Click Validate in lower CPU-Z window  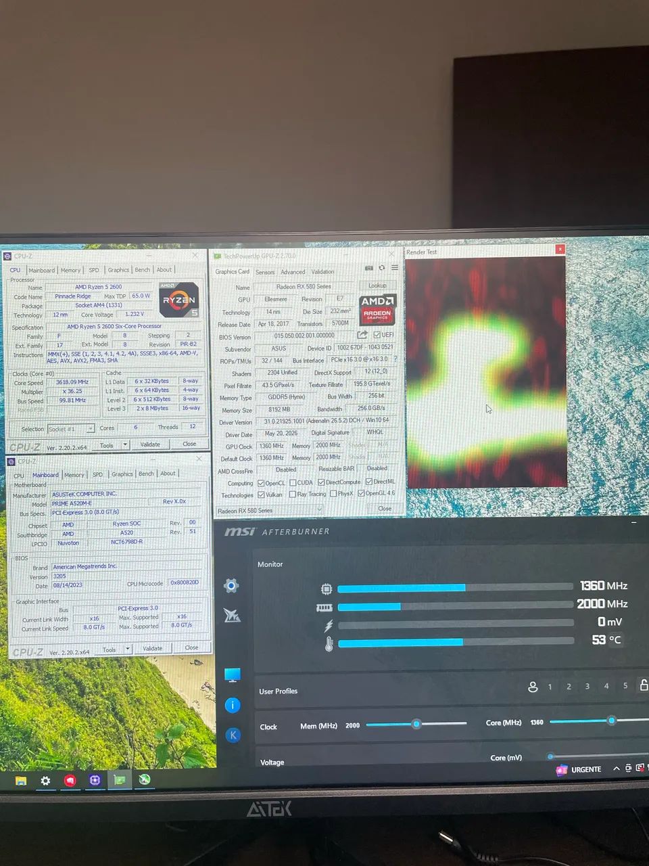pyautogui.click(x=153, y=648)
